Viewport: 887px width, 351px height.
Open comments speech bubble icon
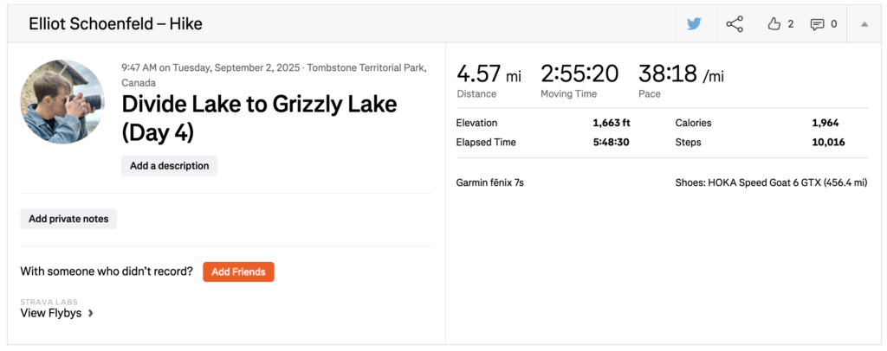click(x=817, y=24)
